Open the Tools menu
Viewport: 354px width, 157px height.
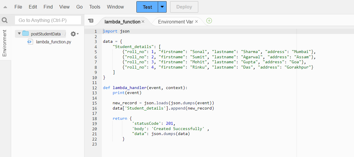(95, 7)
